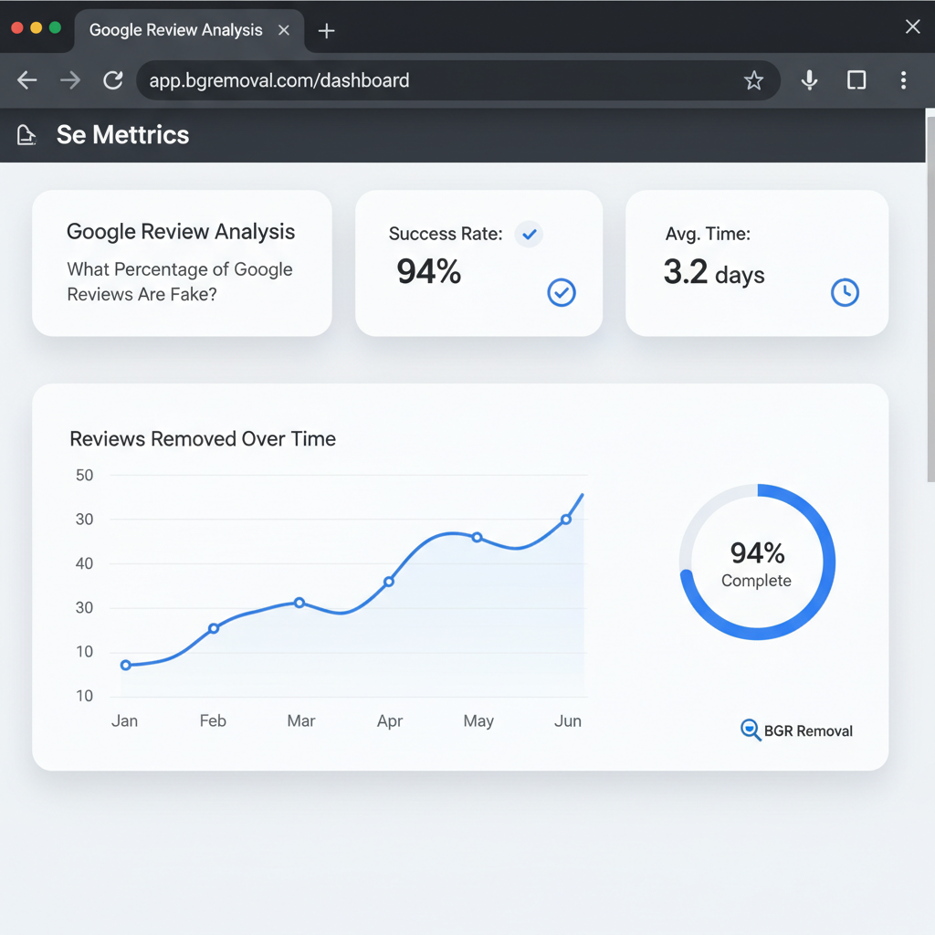935x935 pixels.
Task: Click the Reviews Removed Over Time chart title
Action: pyautogui.click(x=203, y=439)
